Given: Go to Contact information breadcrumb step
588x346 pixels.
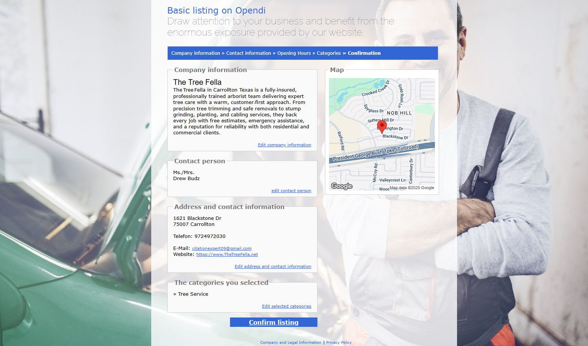Looking at the screenshot, I should click(248, 53).
